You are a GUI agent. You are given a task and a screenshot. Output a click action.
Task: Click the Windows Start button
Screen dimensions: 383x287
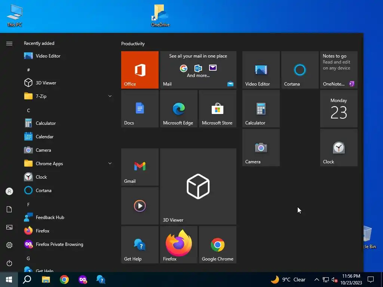point(9,280)
